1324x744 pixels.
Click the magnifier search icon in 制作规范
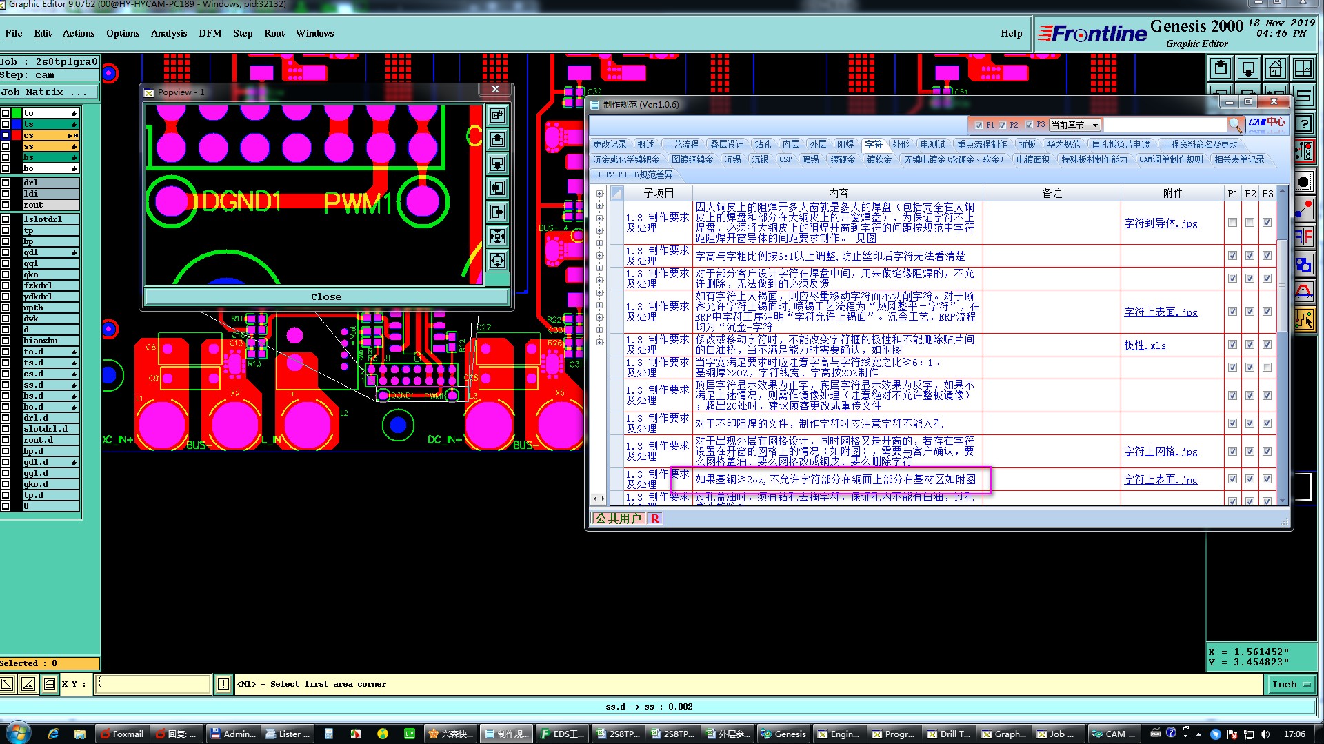(x=1236, y=125)
